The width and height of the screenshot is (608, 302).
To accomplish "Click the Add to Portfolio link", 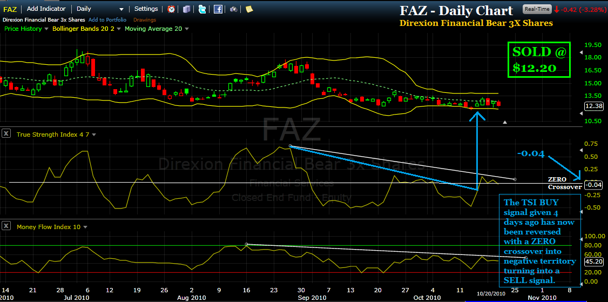I will click(x=107, y=19).
